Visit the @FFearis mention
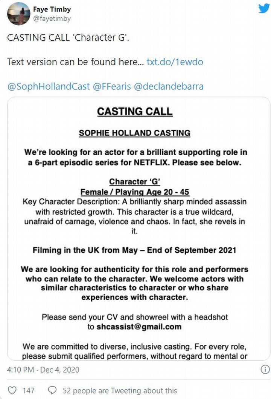The width and height of the screenshot is (271, 399). coord(111,86)
